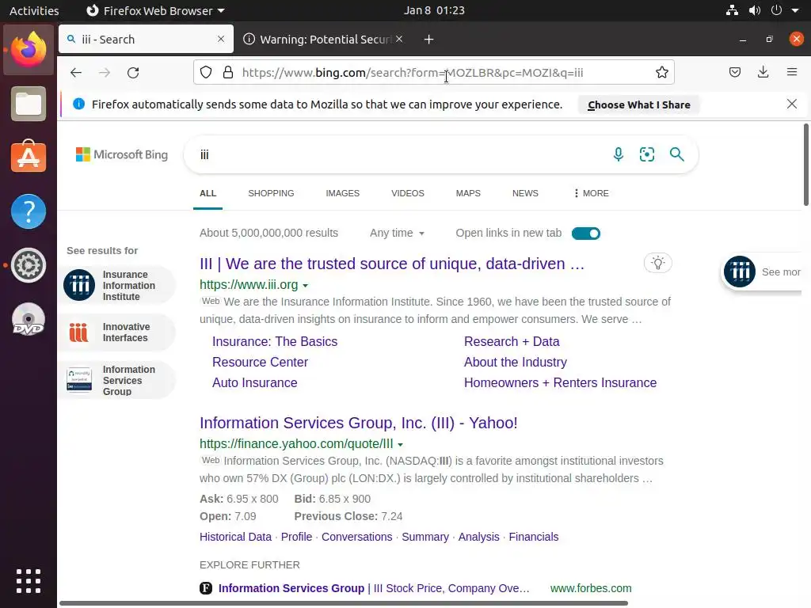Submit search with Bing magnifier icon

(x=676, y=154)
